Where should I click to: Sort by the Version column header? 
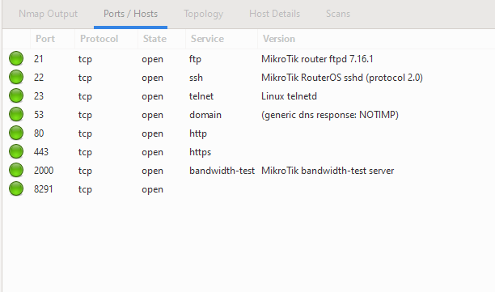tap(376, 39)
